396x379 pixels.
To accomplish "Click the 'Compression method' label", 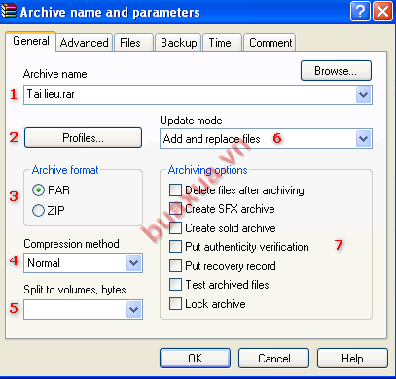I will [71, 244].
